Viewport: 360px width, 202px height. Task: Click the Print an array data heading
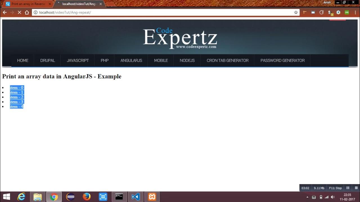62,76
